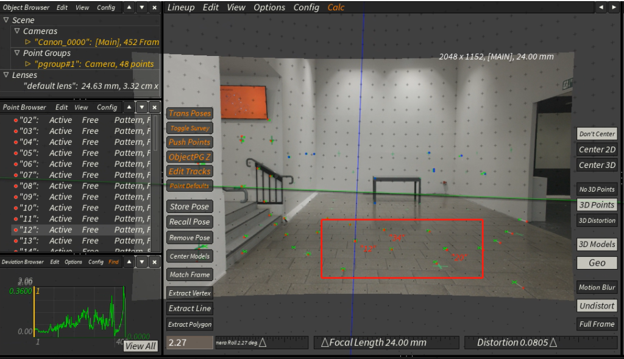Click the Camera Roll slider
The image size is (624, 359).
[261, 343]
